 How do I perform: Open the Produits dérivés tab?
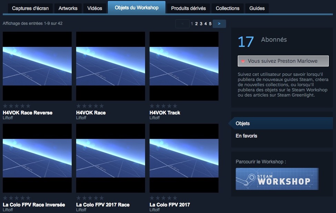coord(189,8)
